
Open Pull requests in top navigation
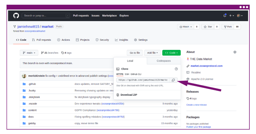tap(81, 16)
